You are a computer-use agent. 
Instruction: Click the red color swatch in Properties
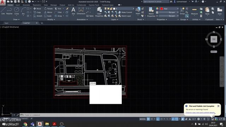pos(162,8)
